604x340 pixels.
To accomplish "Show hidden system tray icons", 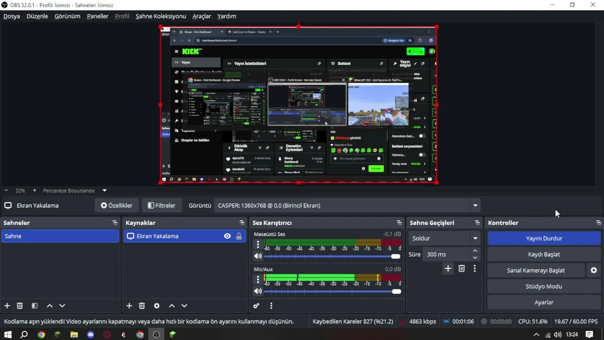I will point(536,335).
